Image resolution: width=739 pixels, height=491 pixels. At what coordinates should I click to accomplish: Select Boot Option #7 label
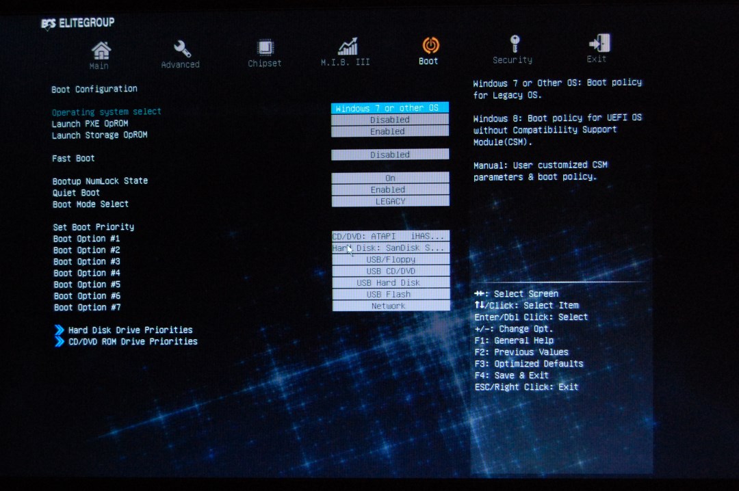(x=87, y=307)
